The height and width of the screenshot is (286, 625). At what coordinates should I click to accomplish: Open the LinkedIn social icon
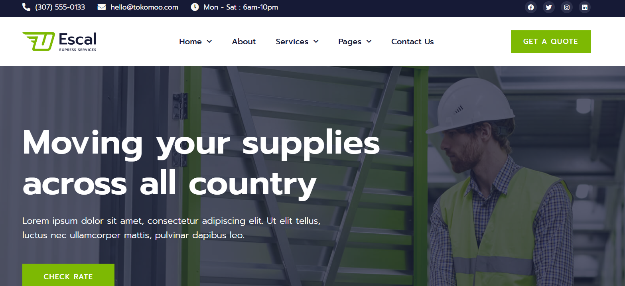584,7
